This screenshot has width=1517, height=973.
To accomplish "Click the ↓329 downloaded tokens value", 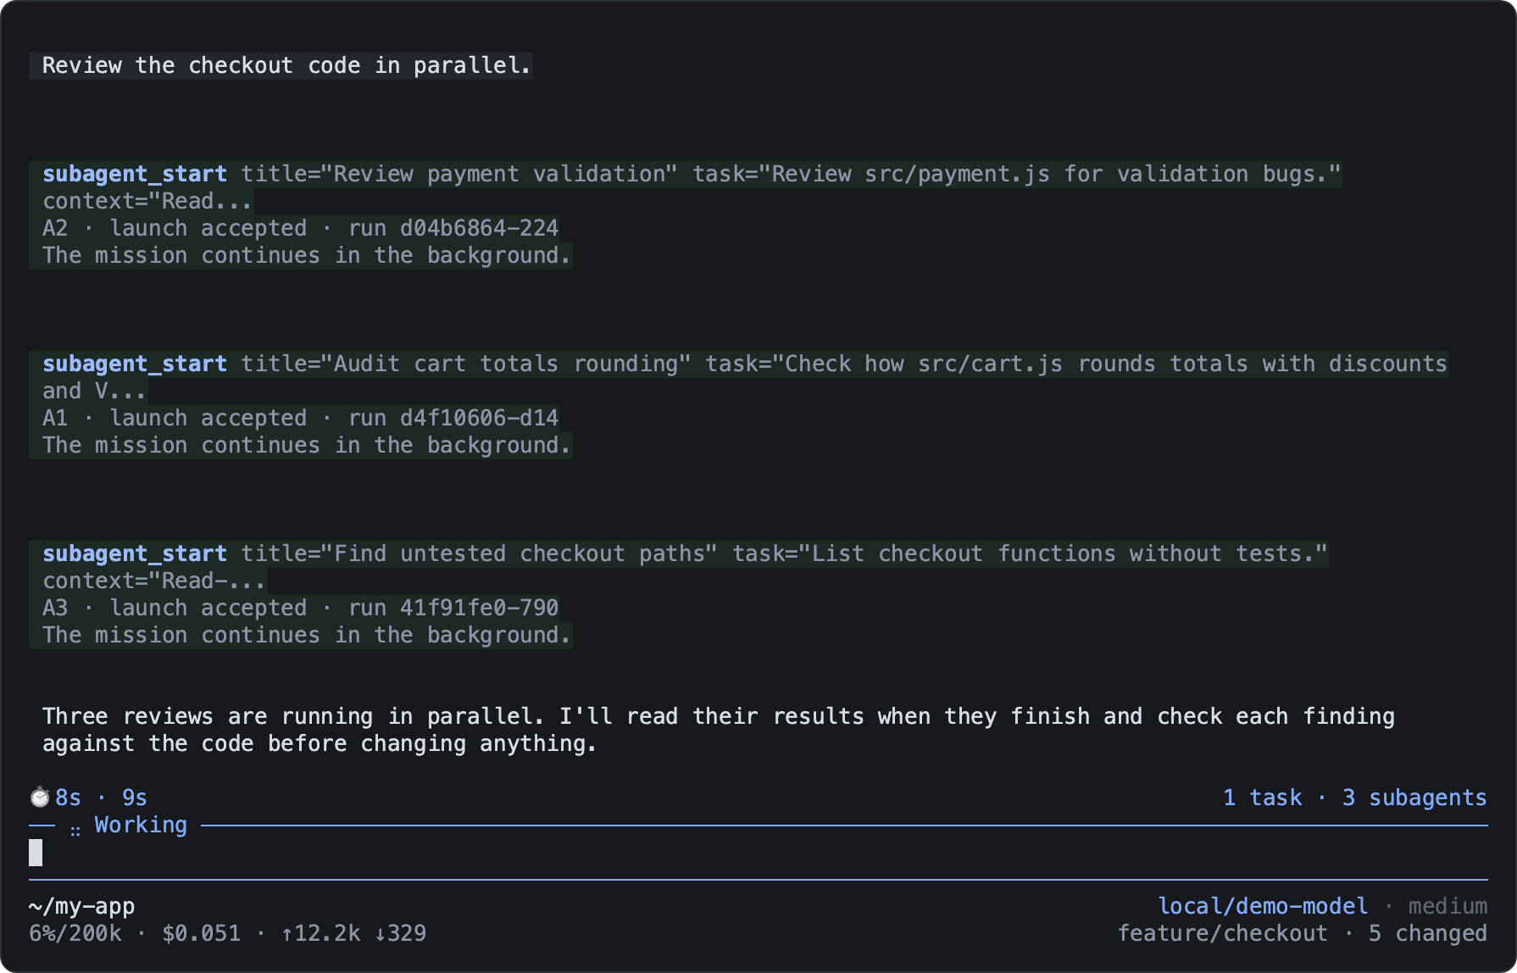I will (400, 933).
